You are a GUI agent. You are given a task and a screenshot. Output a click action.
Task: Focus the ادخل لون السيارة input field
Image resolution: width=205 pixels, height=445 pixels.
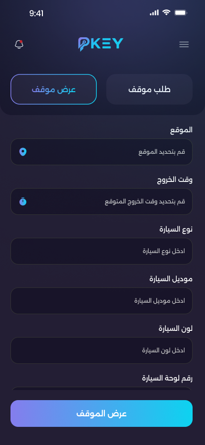pos(102,350)
